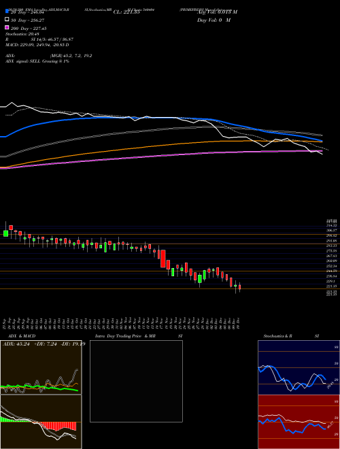Click the 'SI 14/3: 46.57 / 36.87' value
The height and width of the screenshot is (449, 340).
(x=52, y=39)
